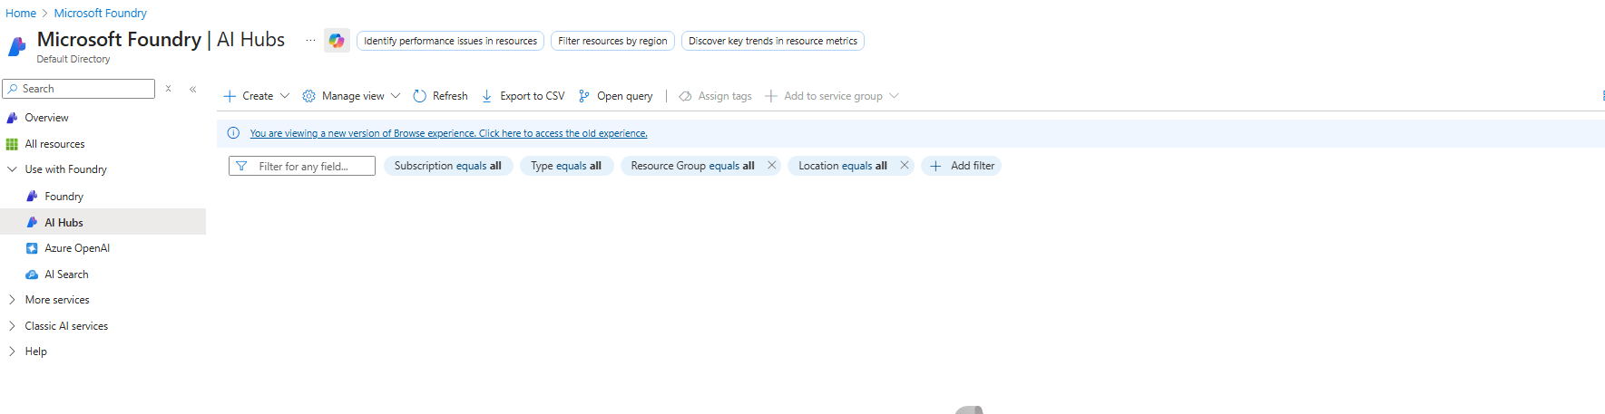Image resolution: width=1605 pixels, height=414 pixels.
Task: Expand the Help section
Action: click(x=12, y=351)
